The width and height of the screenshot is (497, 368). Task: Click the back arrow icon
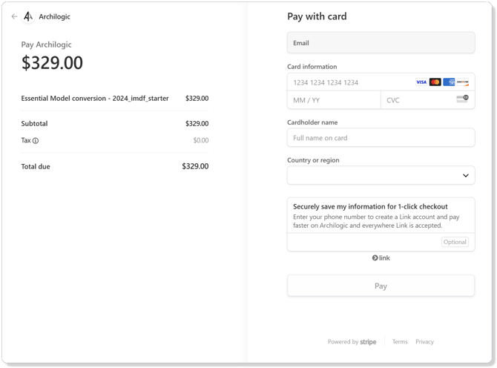[14, 16]
